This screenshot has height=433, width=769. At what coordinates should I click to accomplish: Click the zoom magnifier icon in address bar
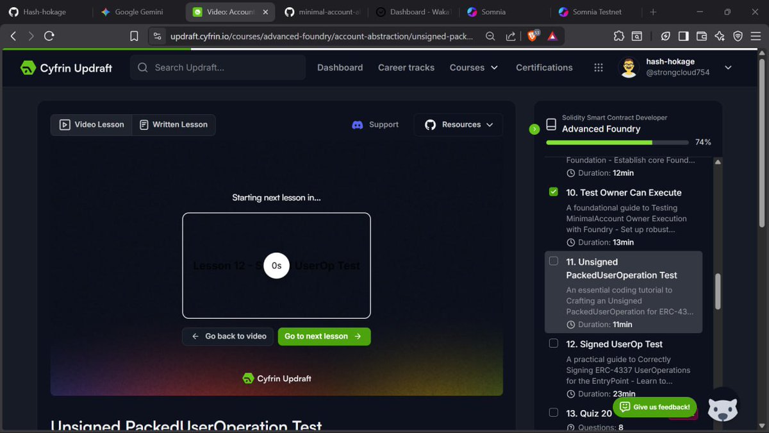pyautogui.click(x=490, y=37)
